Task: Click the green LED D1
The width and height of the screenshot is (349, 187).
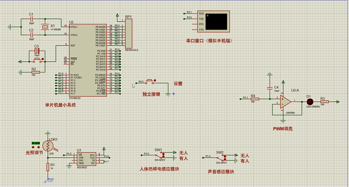Action: click(x=310, y=102)
